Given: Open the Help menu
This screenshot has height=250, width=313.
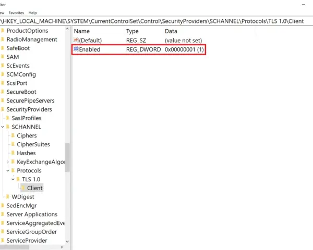Looking at the screenshot, I should click(32, 12).
